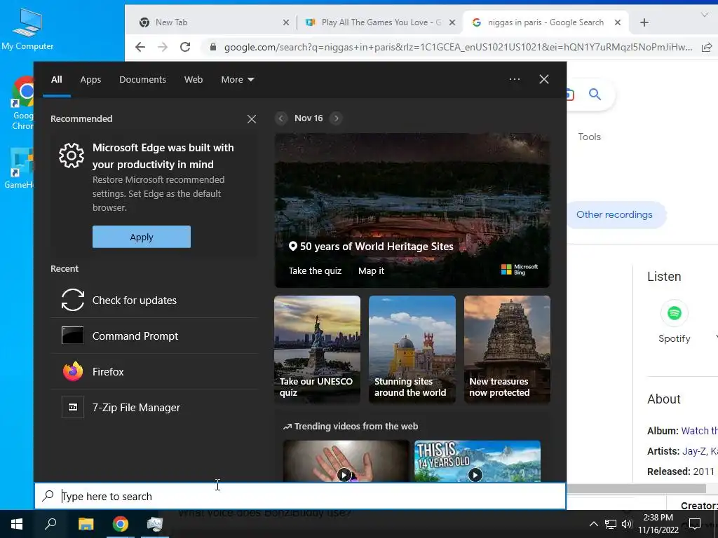The image size is (718, 538).
Task: Open New treasures now protected card
Action: tap(507, 349)
